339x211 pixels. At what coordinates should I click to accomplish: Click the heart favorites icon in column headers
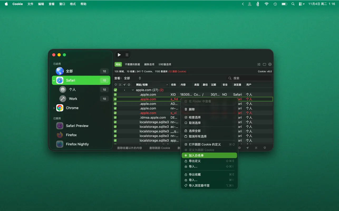point(115,85)
